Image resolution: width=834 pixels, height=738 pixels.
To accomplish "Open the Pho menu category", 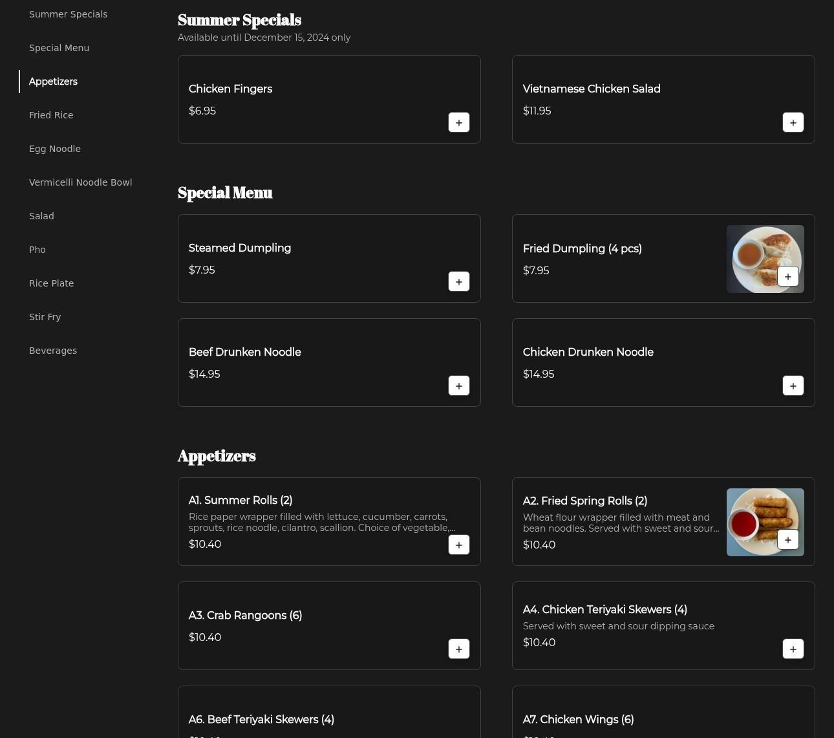I will click(x=37, y=250).
